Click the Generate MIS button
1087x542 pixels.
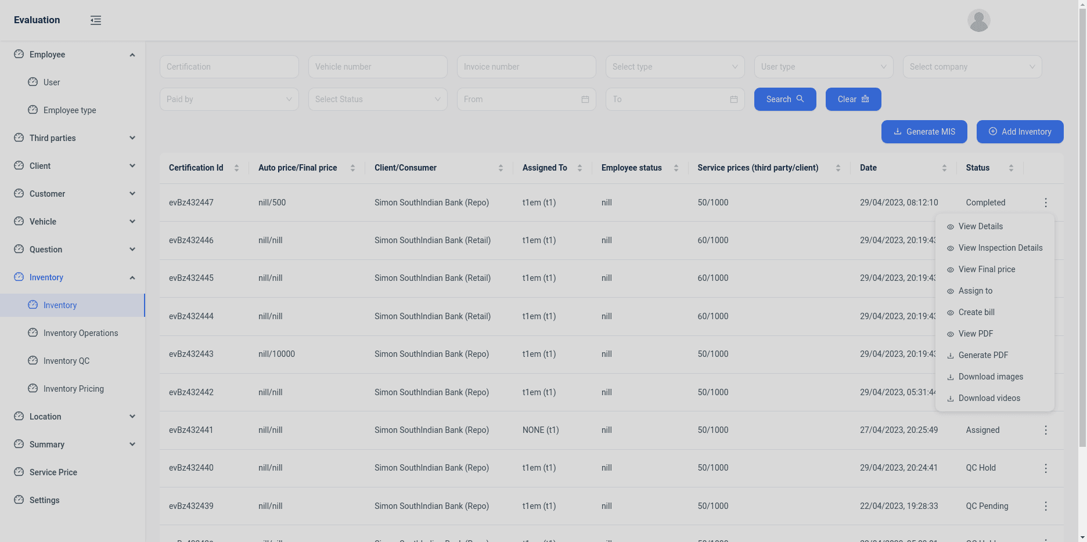(924, 132)
